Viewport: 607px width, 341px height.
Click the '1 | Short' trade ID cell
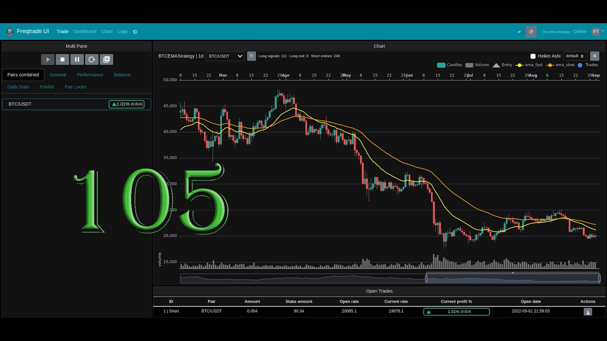[x=171, y=311]
